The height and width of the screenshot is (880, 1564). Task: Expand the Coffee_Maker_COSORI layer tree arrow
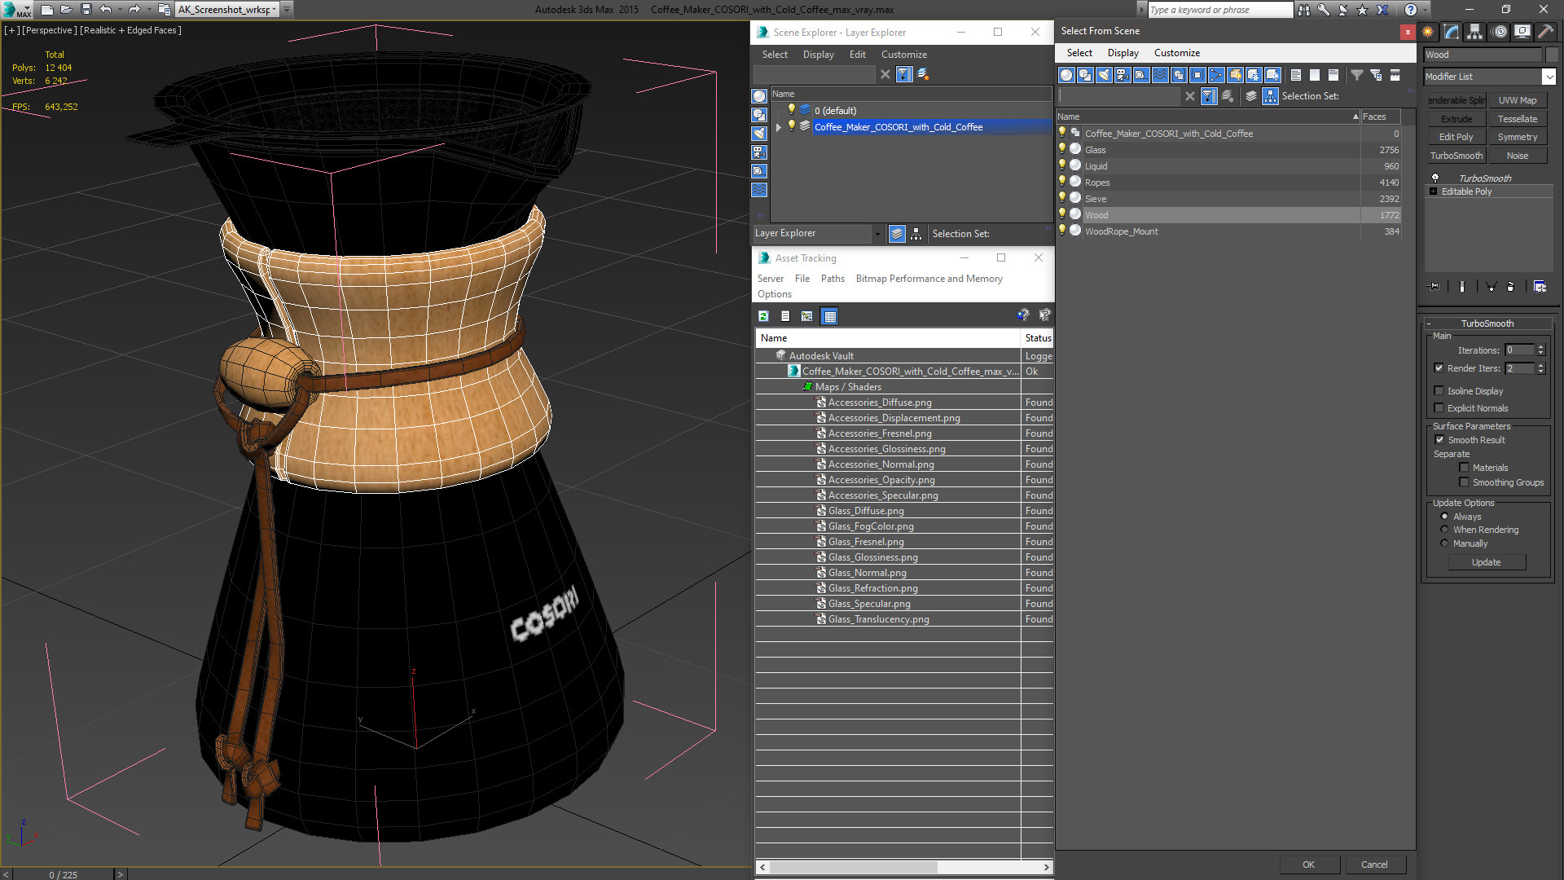778,127
